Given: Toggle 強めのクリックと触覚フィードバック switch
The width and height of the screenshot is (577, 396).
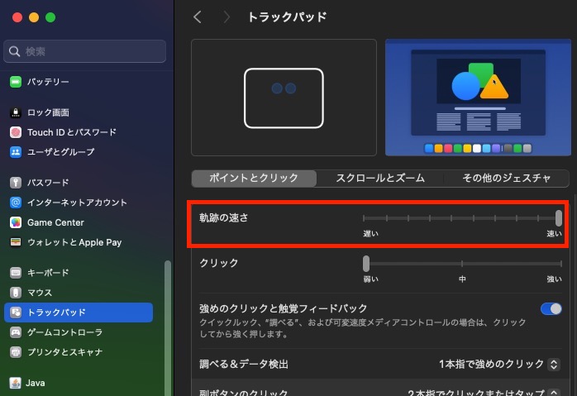Looking at the screenshot, I should tap(551, 309).
